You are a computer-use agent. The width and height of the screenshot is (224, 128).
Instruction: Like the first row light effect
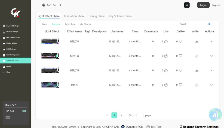point(166,41)
